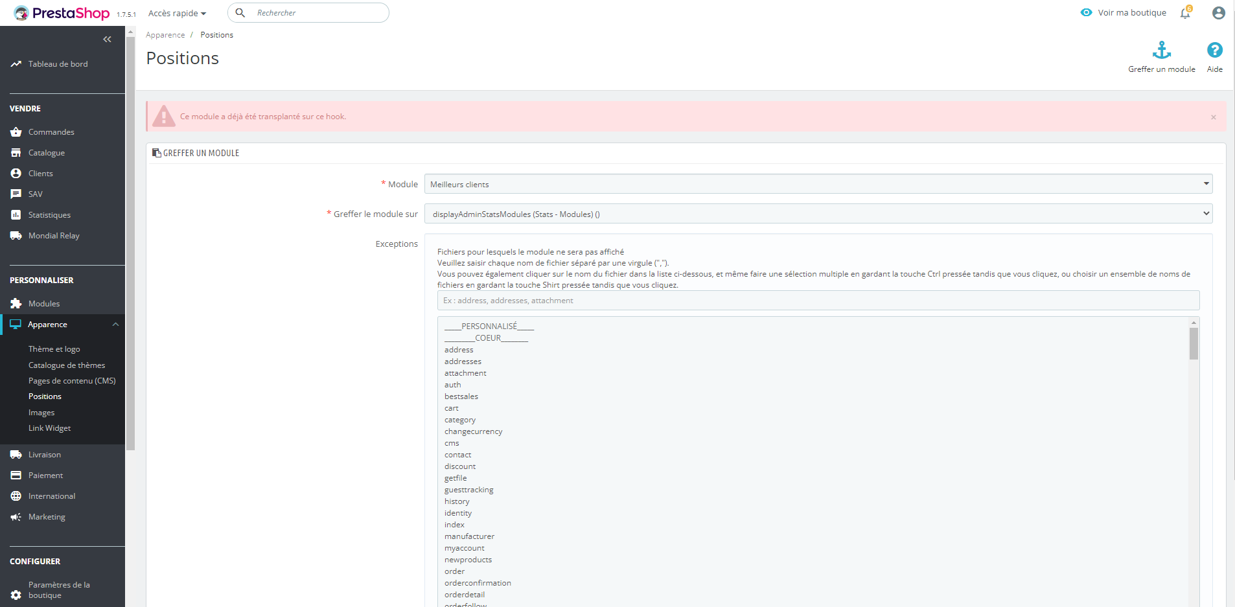Open the Aide help panel

click(1214, 55)
